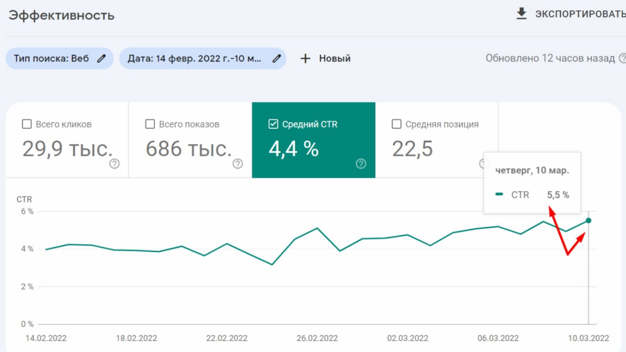The width and height of the screenshot is (626, 352).
Task: Enable the Средняя позиция checkbox
Action: tap(396, 124)
